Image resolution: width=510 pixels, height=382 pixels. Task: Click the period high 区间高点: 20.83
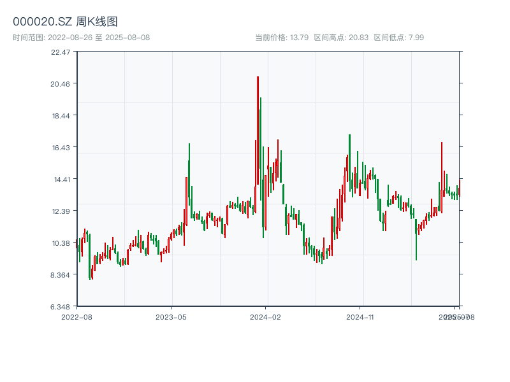click(341, 38)
